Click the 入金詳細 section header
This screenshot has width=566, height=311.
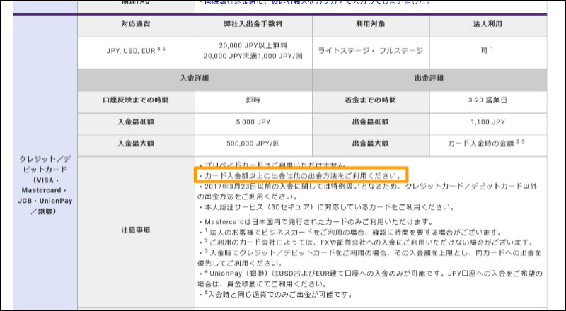coord(195,78)
